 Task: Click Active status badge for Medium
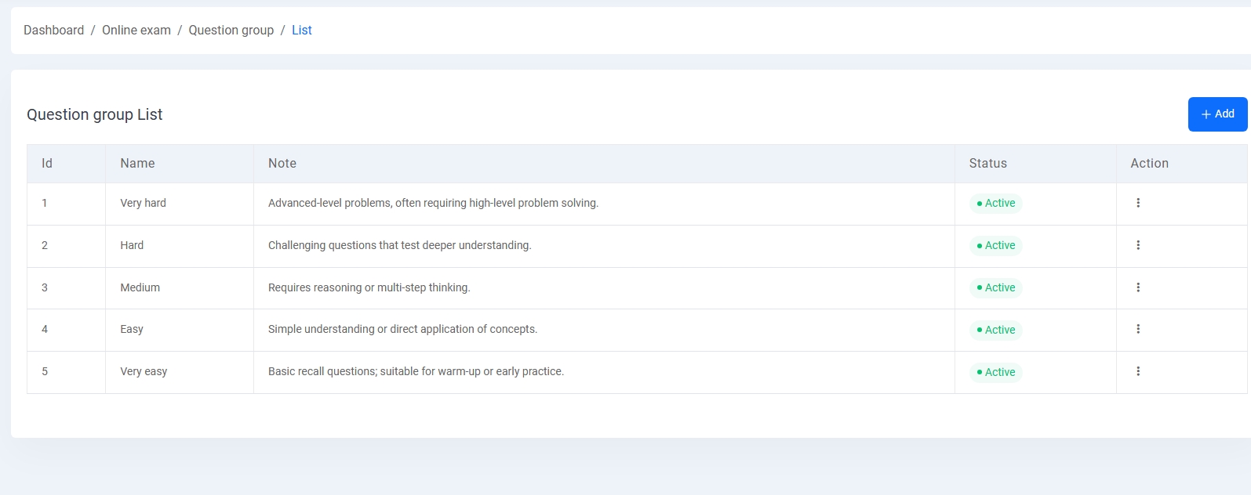pos(995,288)
